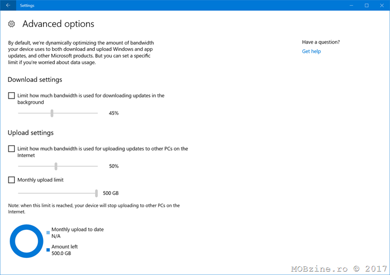Open the Get help link
The height and width of the screenshot is (275, 390).
pyautogui.click(x=311, y=52)
